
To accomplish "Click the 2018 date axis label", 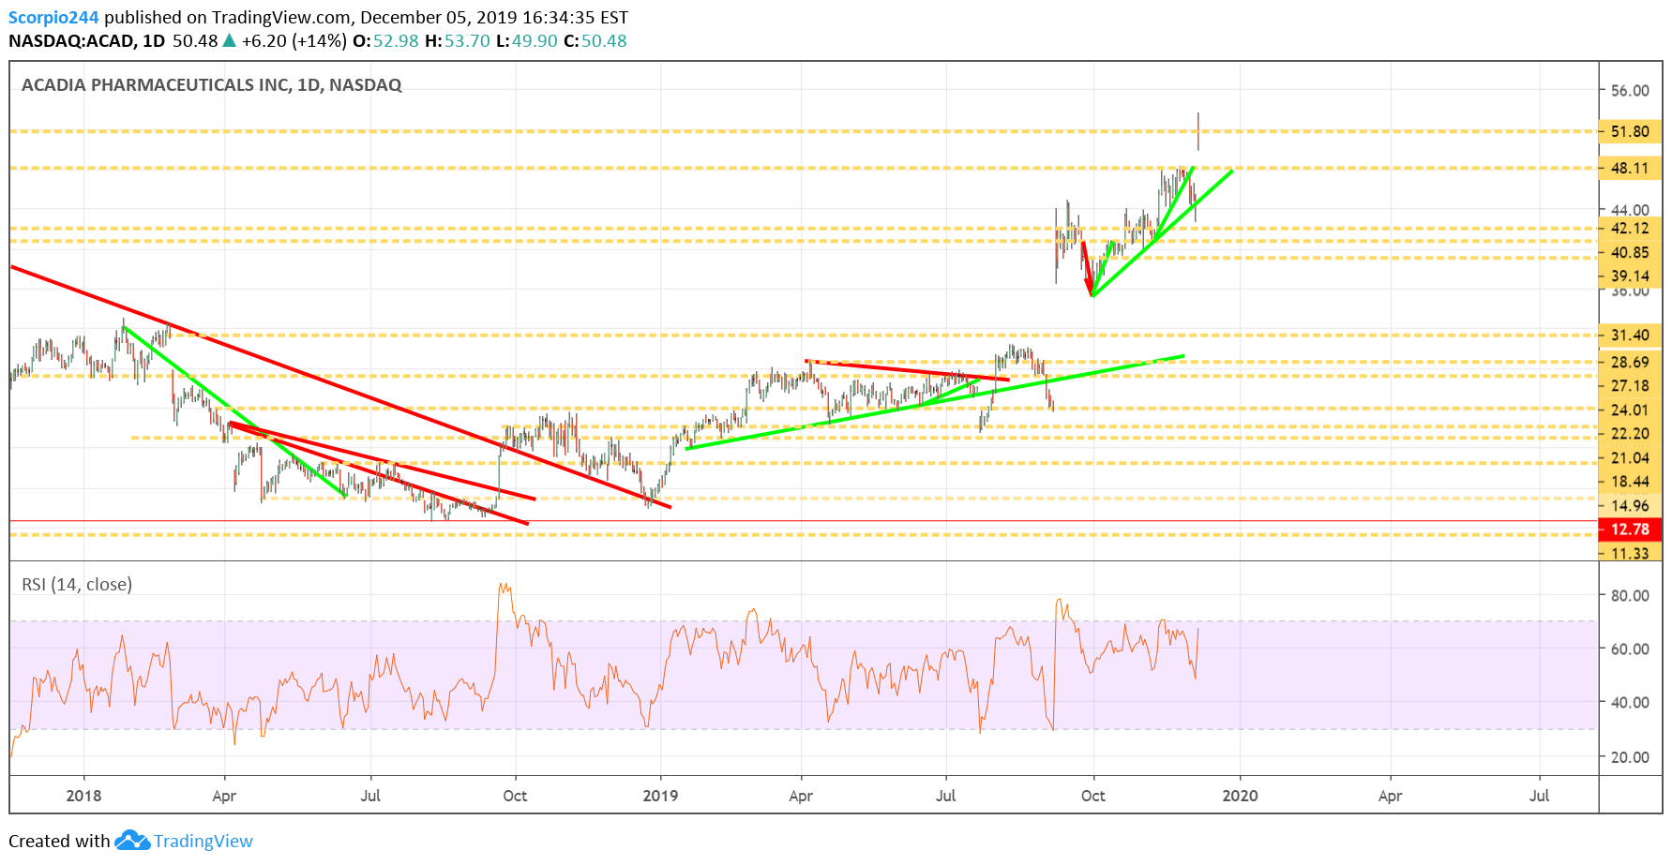I will (x=83, y=796).
